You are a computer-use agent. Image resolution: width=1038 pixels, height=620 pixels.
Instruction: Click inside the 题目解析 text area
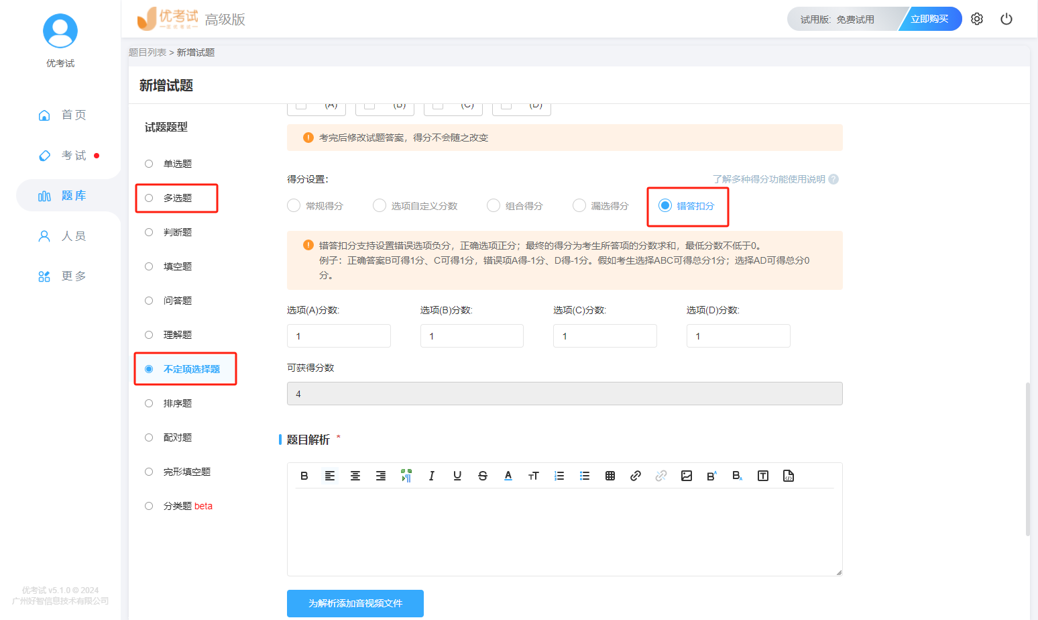(x=565, y=531)
